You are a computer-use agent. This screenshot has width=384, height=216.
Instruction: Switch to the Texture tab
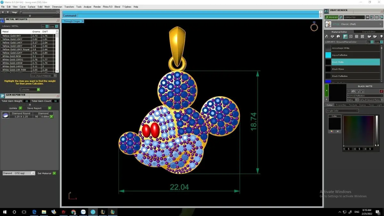click(353, 105)
